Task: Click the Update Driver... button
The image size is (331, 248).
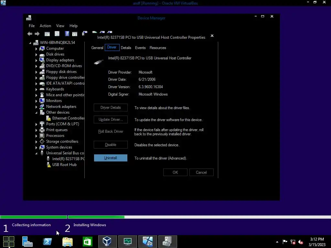Action: pyautogui.click(x=111, y=119)
